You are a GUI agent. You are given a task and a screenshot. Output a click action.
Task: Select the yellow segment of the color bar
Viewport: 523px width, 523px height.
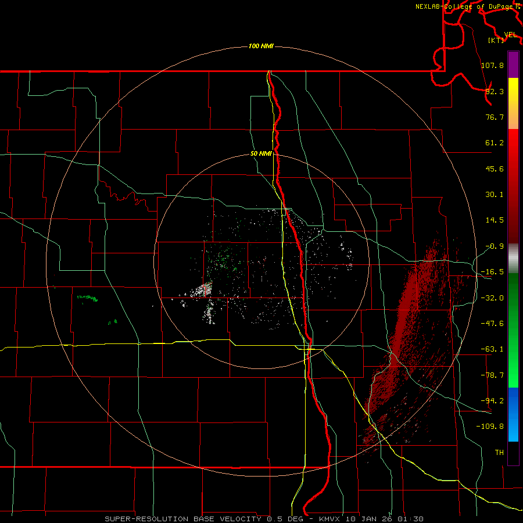point(513,103)
